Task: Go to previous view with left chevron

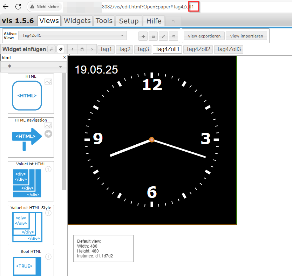Action: tap(72, 49)
